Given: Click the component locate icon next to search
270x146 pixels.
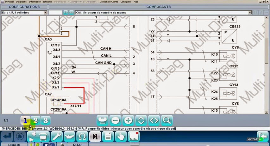Looking at the screenshot, I should 72,13.
